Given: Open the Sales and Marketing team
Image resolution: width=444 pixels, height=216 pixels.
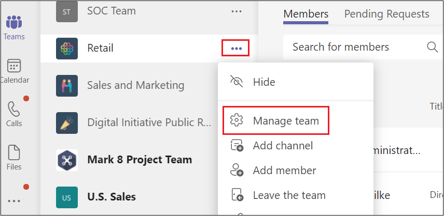Looking at the screenshot, I should [135, 85].
